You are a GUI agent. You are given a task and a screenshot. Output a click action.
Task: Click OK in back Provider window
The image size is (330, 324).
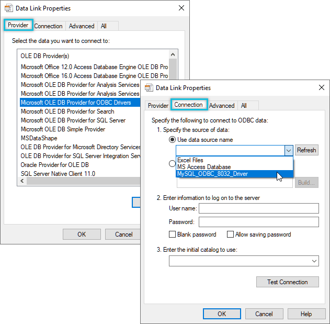82,234
